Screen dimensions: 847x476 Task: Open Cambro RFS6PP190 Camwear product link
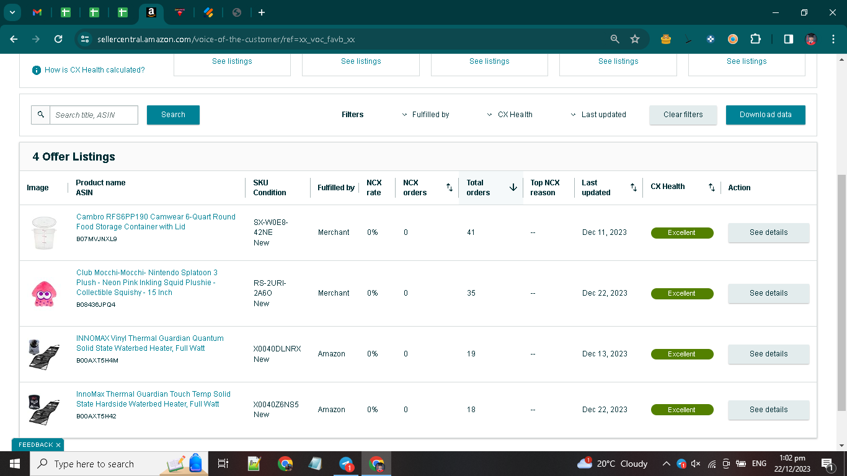pyautogui.click(x=156, y=222)
